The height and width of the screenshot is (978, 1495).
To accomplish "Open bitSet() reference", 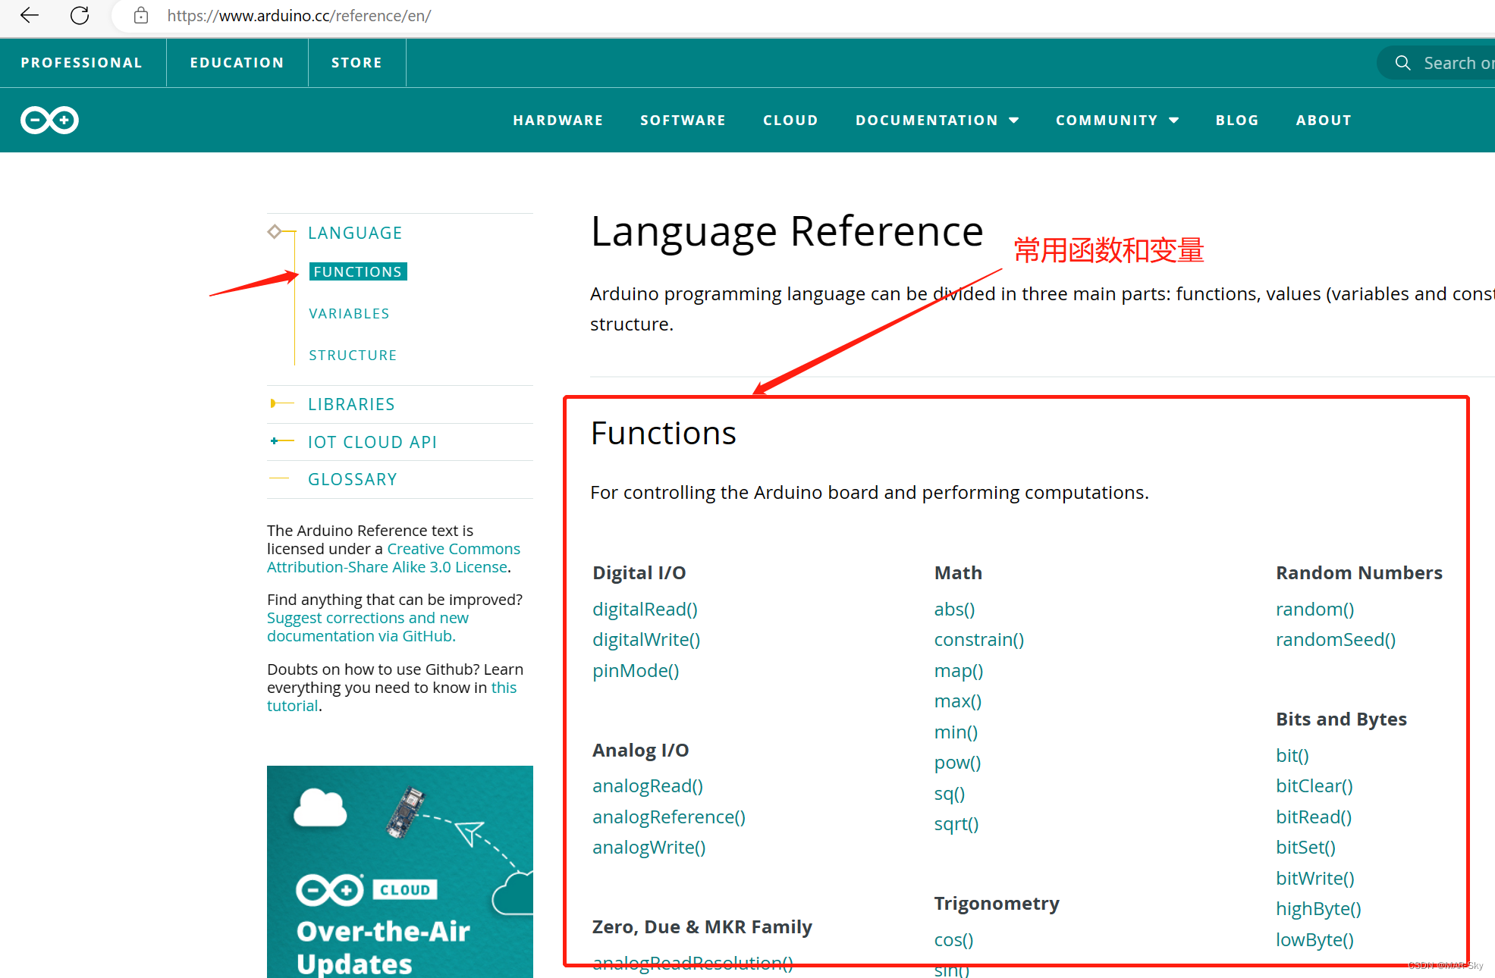I will click(1306, 848).
